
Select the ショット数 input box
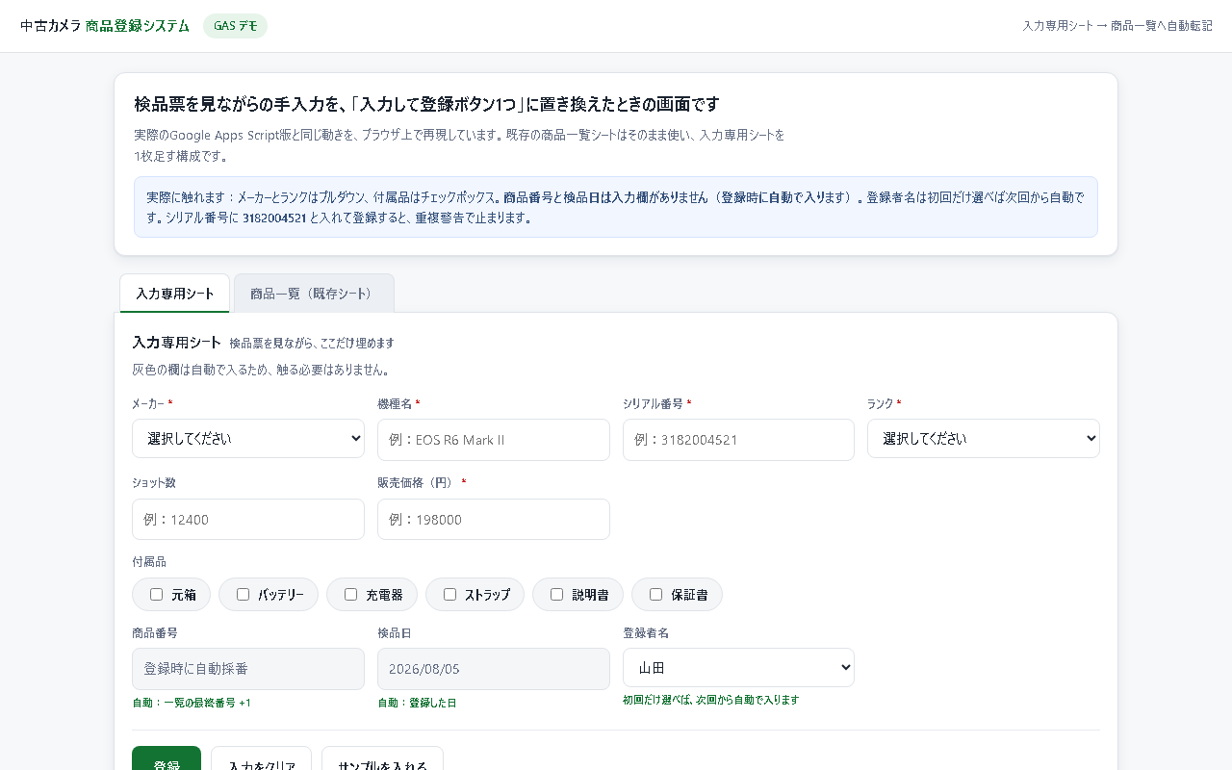(x=248, y=520)
